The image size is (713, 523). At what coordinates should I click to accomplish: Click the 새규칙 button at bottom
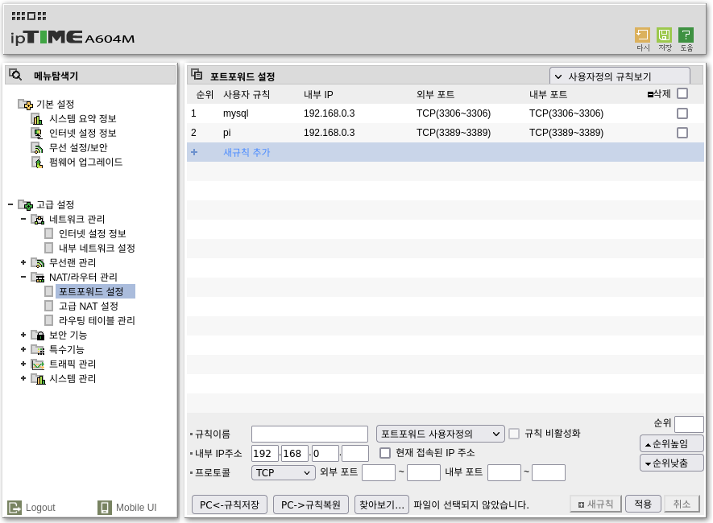pos(595,504)
